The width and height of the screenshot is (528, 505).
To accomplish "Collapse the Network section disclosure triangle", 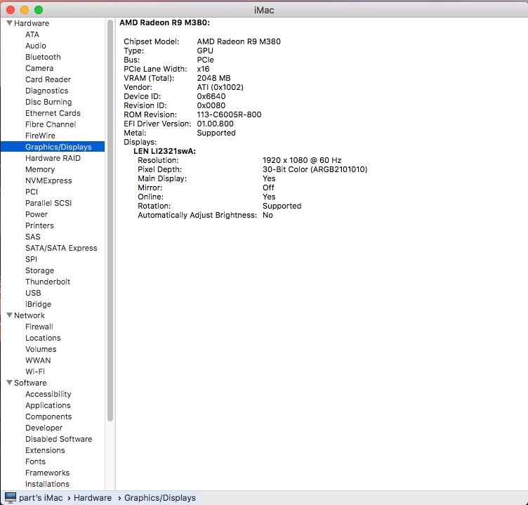I will point(9,315).
